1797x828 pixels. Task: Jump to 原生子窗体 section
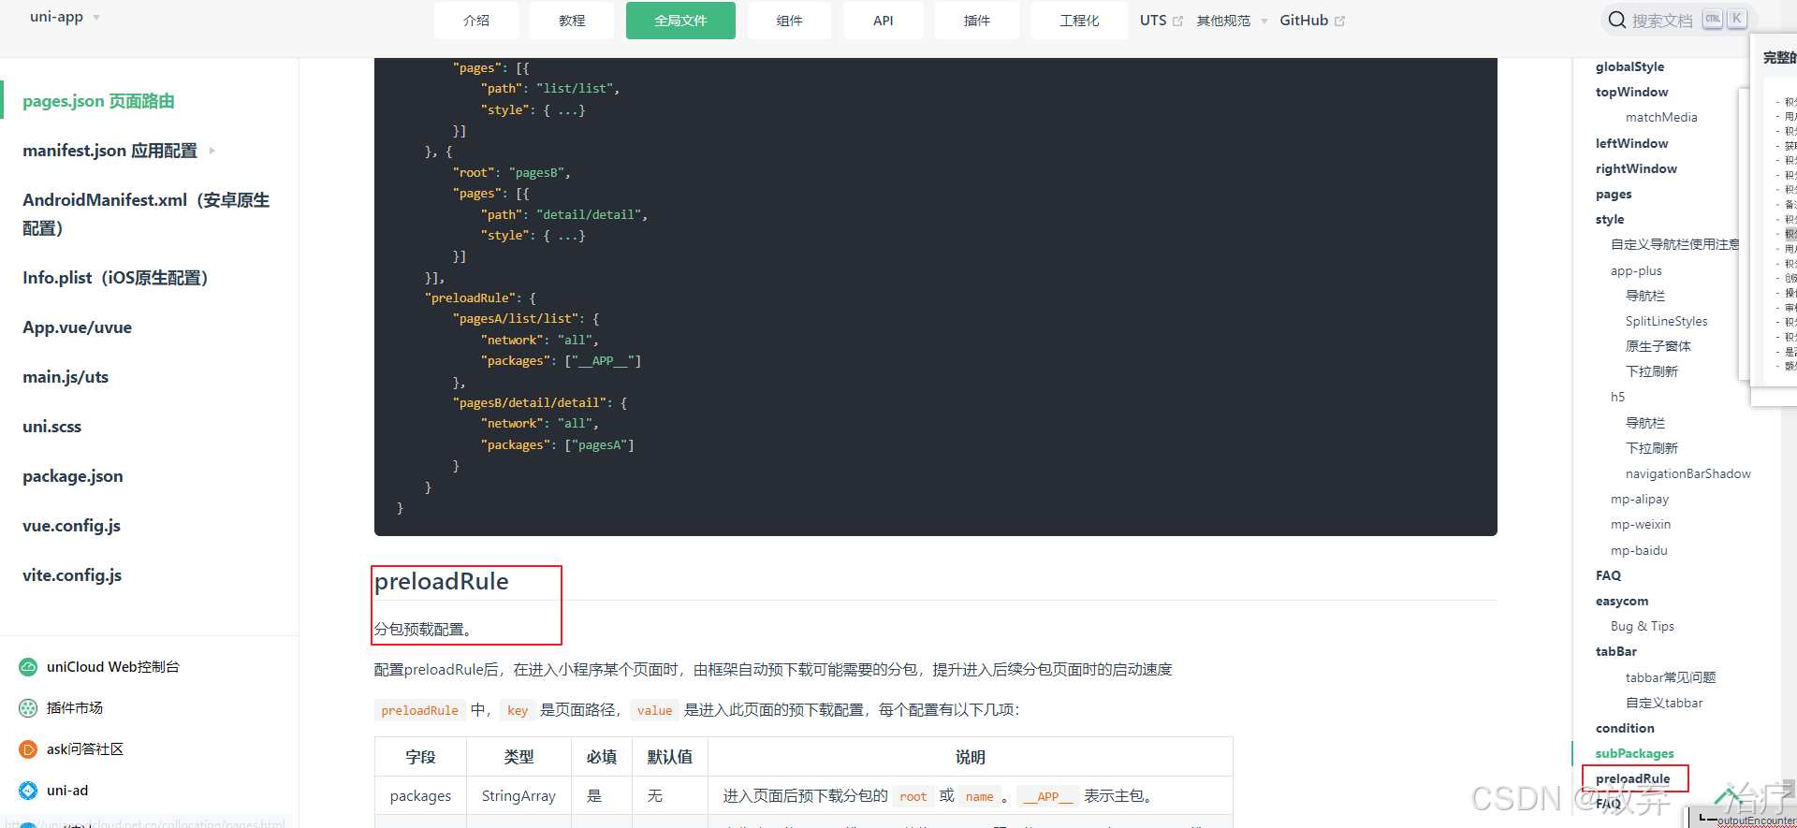coord(1658,346)
